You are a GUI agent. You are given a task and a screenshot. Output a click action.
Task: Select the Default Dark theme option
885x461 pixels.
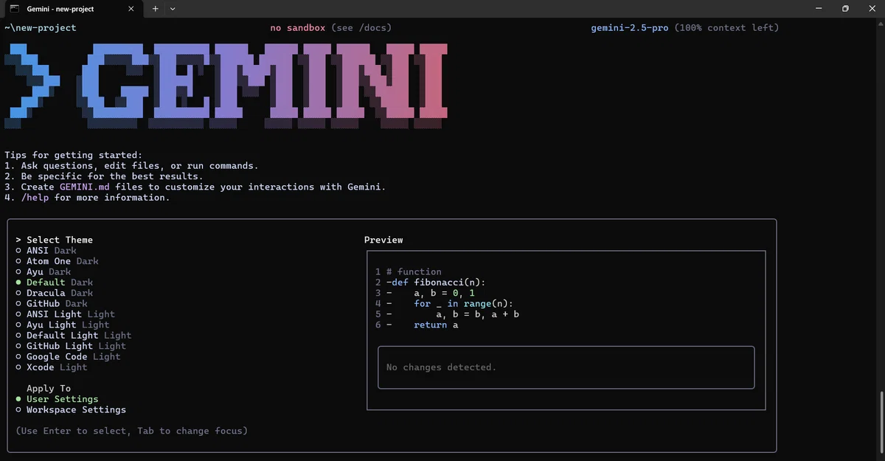[x=54, y=283]
